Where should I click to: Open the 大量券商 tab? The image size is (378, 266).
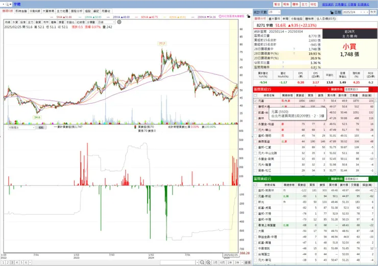(49, 11)
